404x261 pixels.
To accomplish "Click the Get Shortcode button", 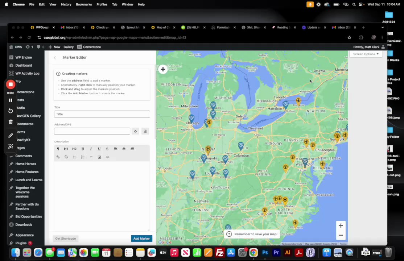I will click(x=65, y=239).
